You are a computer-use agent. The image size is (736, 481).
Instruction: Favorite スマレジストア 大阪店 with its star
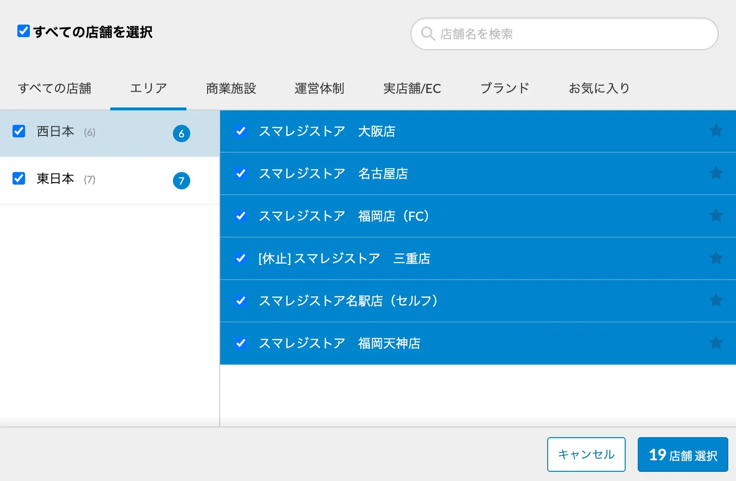coord(716,131)
